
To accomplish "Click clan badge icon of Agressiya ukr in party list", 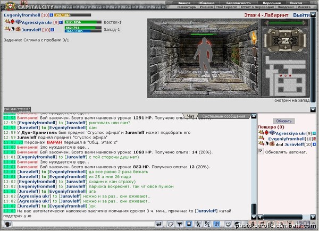I will (x=18, y=22).
